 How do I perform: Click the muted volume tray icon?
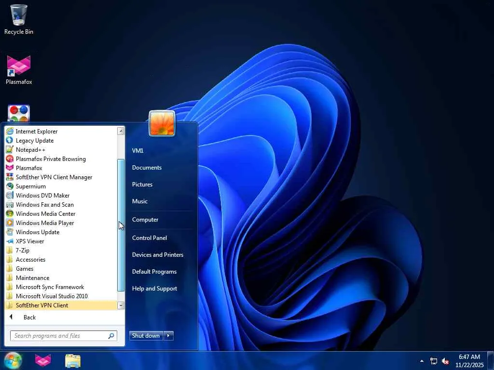point(445,361)
